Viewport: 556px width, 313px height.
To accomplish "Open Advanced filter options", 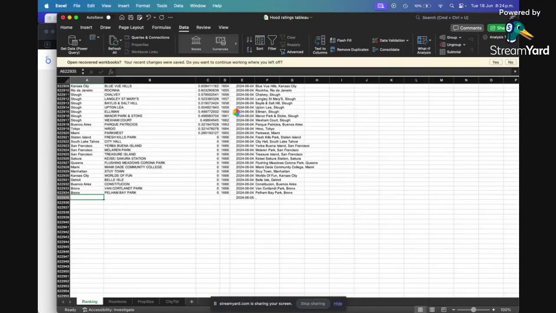I will (291, 52).
